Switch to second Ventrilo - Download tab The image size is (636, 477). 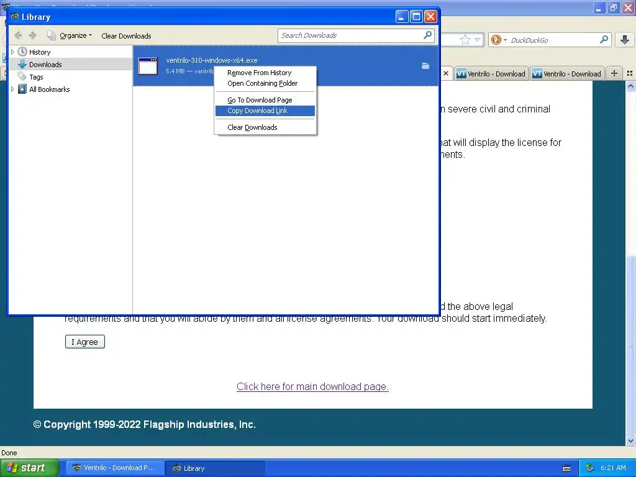click(567, 73)
